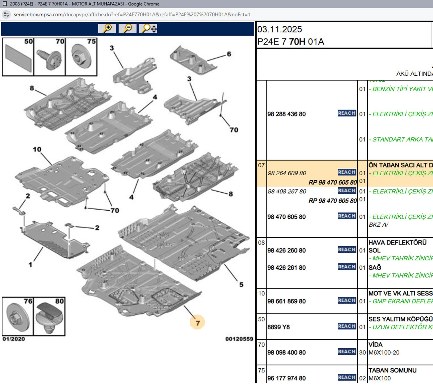This screenshot has width=433, height=386.
Task: Open thumbnail 75 floor nut image
Action: (x=81, y=57)
